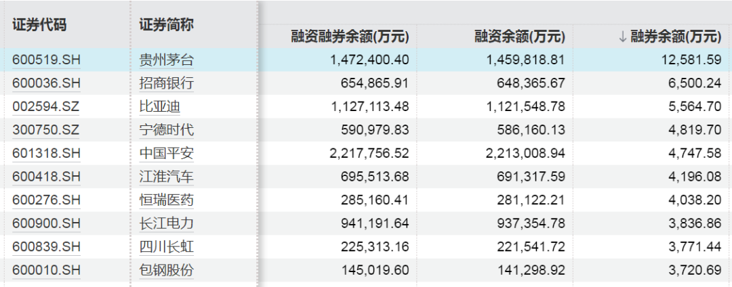Open stock code 600010.SH link
The height and width of the screenshot is (287, 732).
[x=46, y=271]
